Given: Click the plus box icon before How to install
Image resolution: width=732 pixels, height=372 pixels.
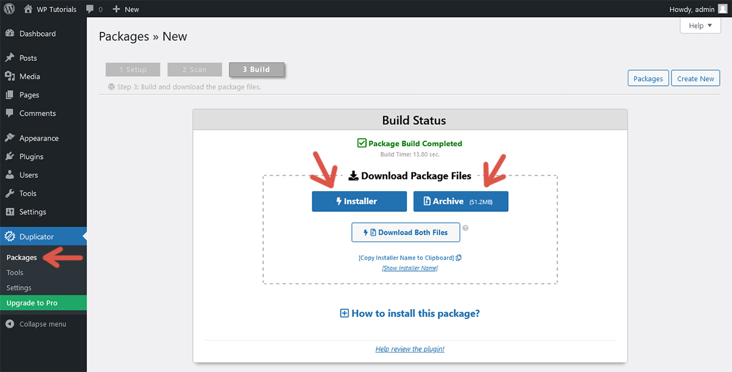Looking at the screenshot, I should pyautogui.click(x=344, y=313).
